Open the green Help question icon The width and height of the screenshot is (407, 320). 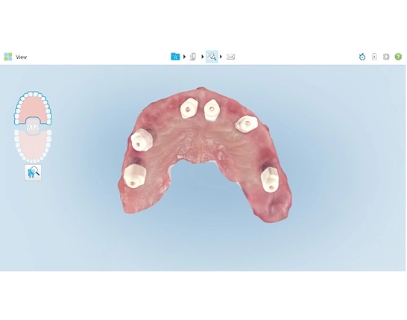click(x=398, y=57)
